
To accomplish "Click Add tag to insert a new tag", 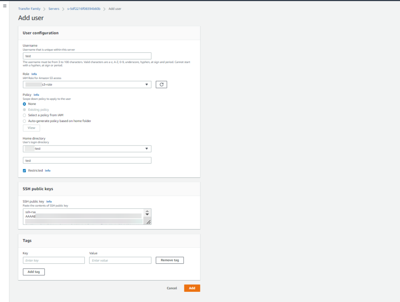I will point(34,271).
